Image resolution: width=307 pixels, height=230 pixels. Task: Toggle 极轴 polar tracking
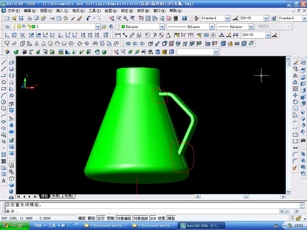click(x=110, y=218)
